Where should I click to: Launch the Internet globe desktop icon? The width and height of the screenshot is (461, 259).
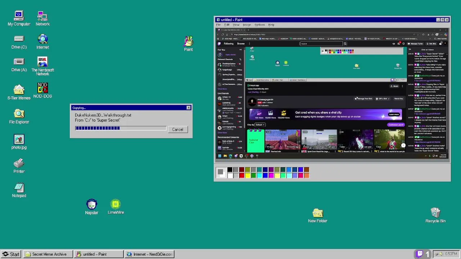click(x=42, y=42)
